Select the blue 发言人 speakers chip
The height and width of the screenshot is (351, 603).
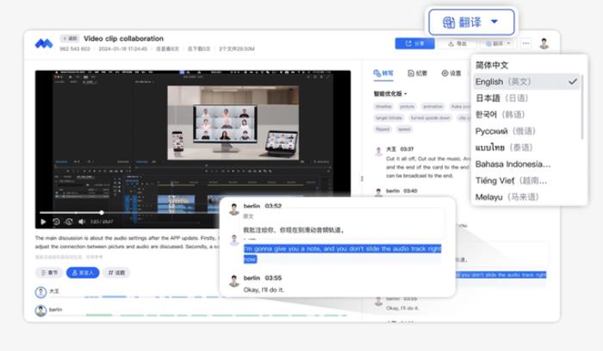point(83,273)
